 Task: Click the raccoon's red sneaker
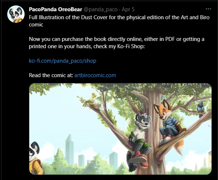[138, 157]
